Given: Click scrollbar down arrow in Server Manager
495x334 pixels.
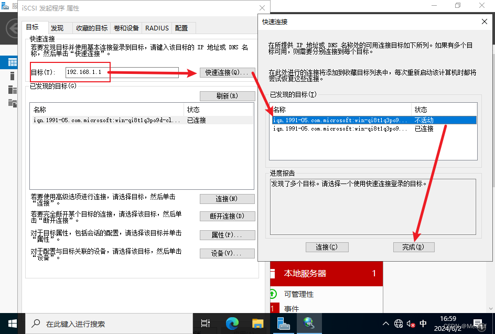Looking at the screenshot, I should 491,308.
